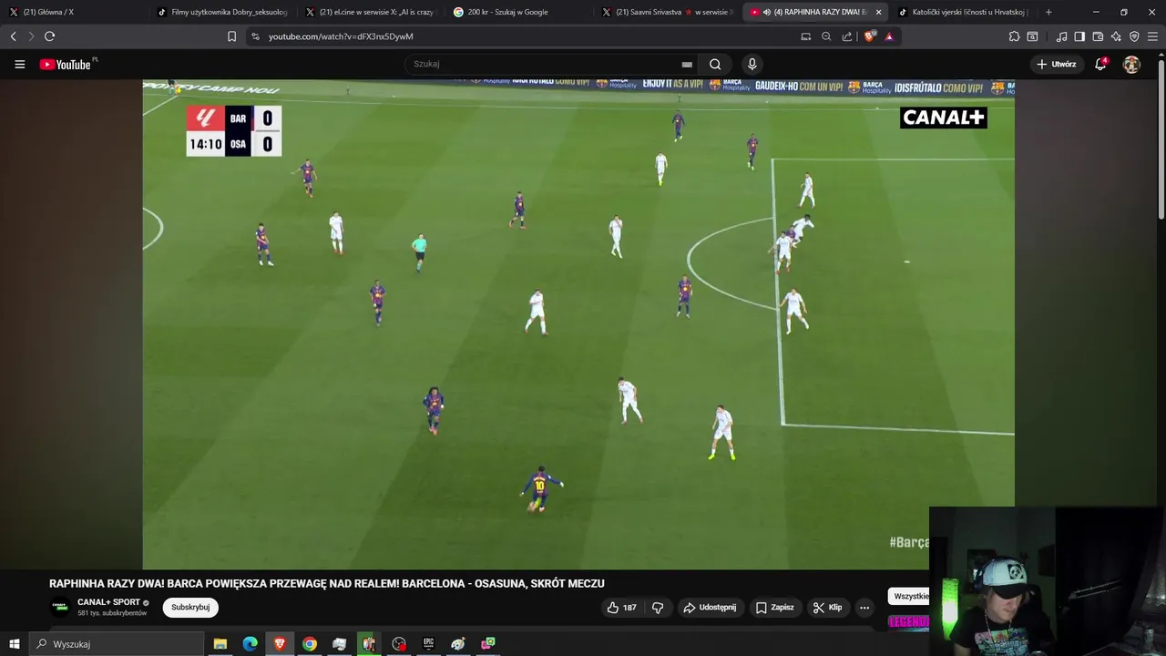Viewport: 1166px width, 656px height.
Task: Go forward in browser history
Action: click(x=31, y=36)
